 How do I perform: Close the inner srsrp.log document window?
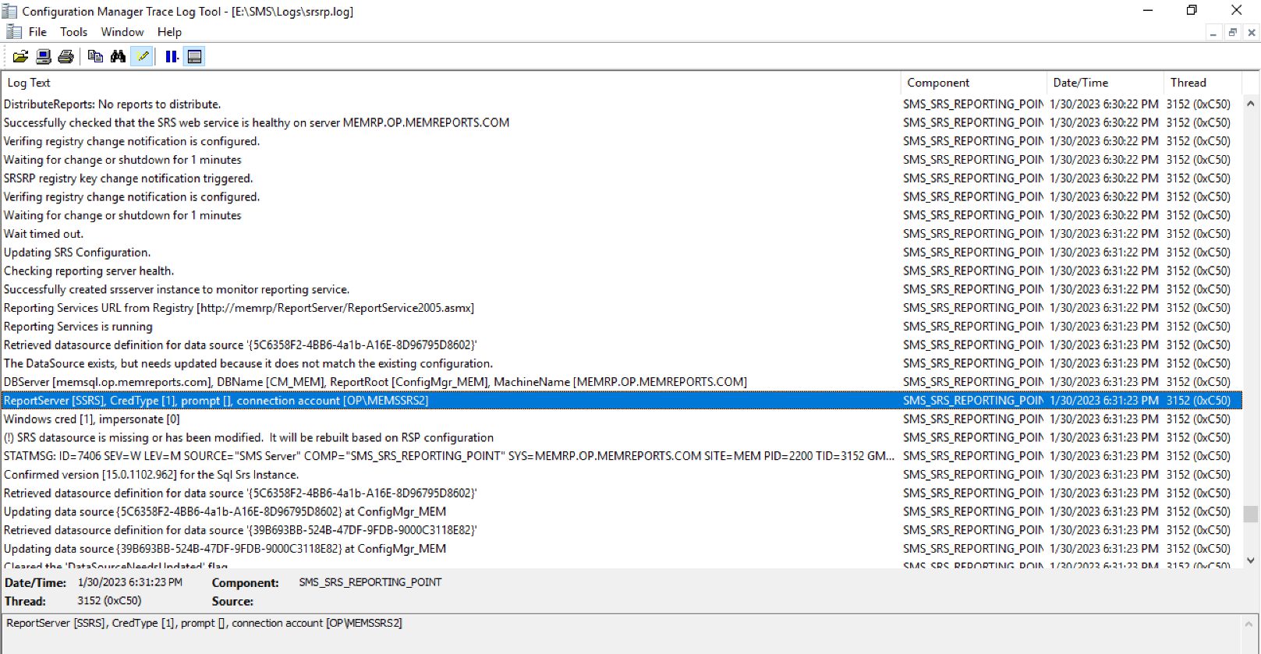(1251, 33)
